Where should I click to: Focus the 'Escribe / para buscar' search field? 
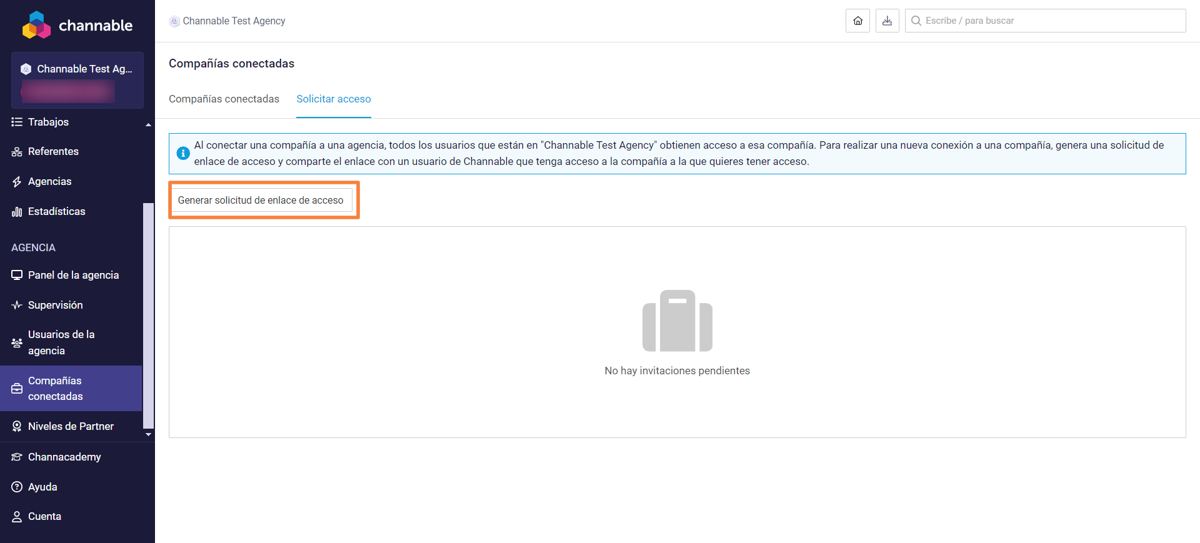pyautogui.click(x=1045, y=21)
